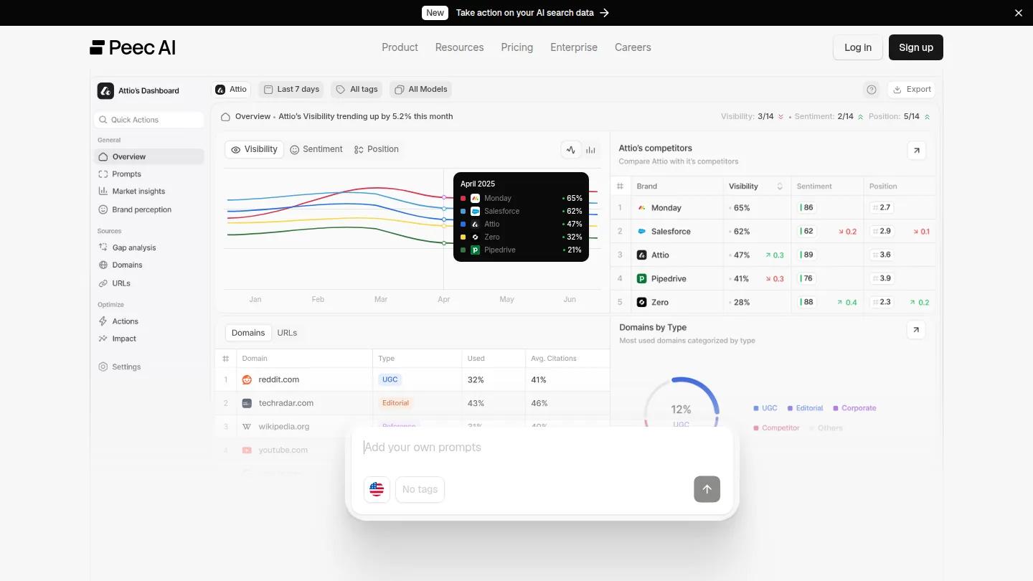Image resolution: width=1033 pixels, height=581 pixels.
Task: Open the All tags filter
Action: coord(357,90)
